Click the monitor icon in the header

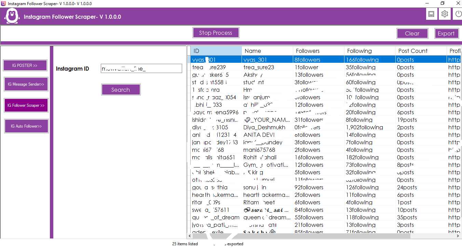coord(432,14)
